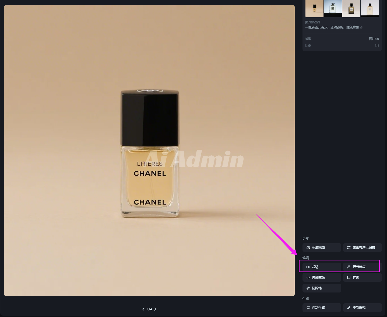Apply the HD 超清 upscale option

point(322,267)
